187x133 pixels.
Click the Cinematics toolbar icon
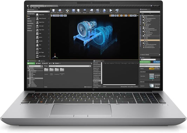98,10
